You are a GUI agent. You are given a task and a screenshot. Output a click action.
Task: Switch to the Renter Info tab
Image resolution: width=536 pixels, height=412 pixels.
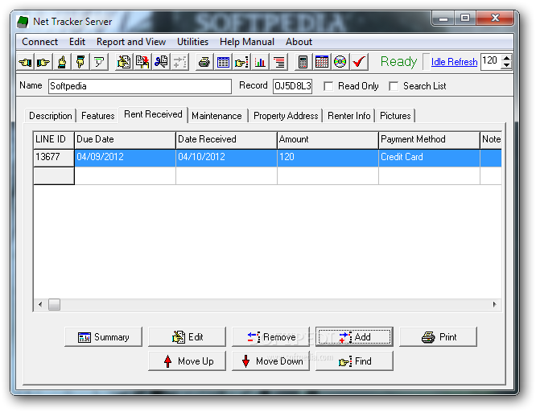[x=349, y=116]
